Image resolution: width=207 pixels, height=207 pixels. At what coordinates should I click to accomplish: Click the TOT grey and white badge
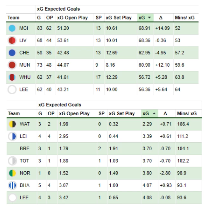tap(12, 161)
